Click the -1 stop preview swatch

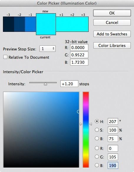pos(31,24)
